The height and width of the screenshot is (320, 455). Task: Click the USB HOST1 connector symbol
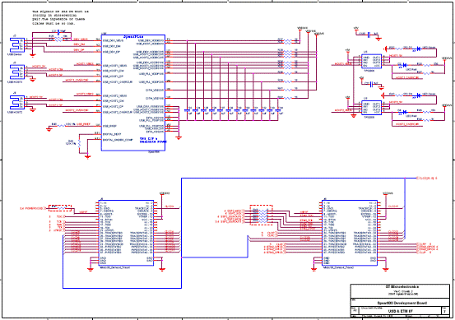(x=17, y=72)
